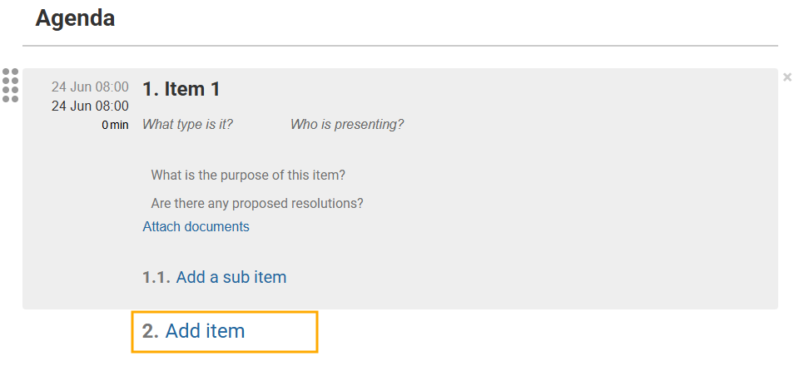Edit the 0 min duration value
This screenshot has width=799, height=371.
pos(105,125)
